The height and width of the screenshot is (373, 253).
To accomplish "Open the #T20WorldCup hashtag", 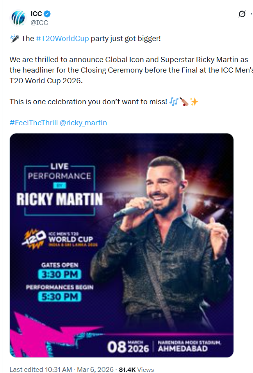I will pos(62,39).
